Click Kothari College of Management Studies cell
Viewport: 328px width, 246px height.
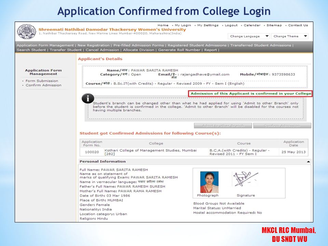pos(156,152)
